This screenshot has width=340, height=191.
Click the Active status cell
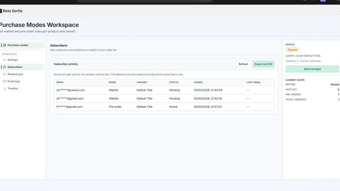pos(173,107)
